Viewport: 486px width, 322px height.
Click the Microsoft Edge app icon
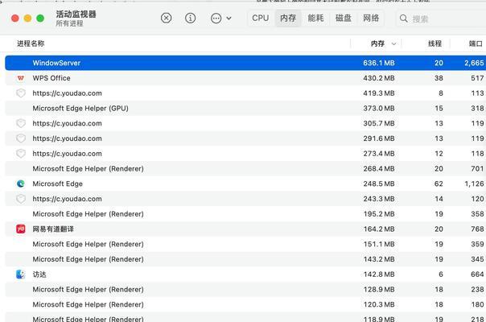[21, 184]
